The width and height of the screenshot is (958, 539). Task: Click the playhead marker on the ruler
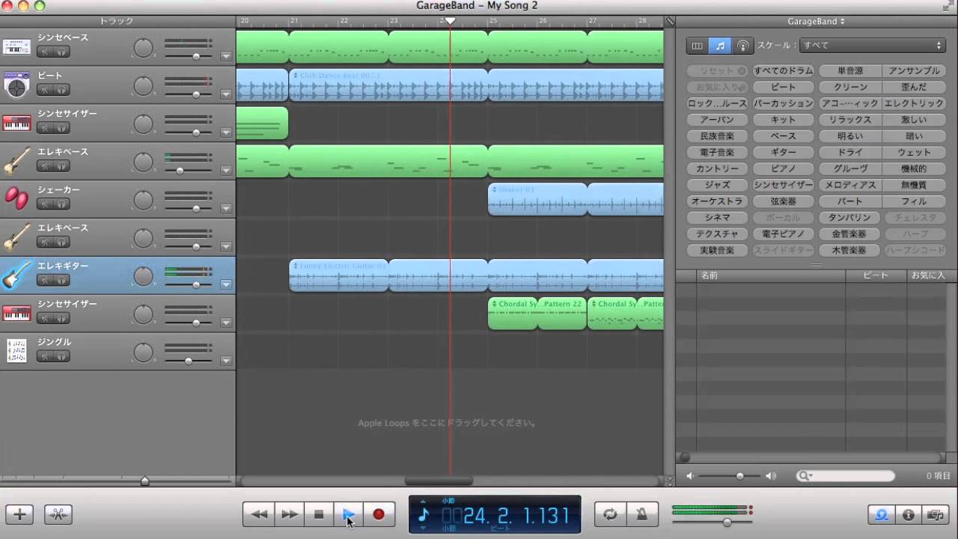(450, 21)
